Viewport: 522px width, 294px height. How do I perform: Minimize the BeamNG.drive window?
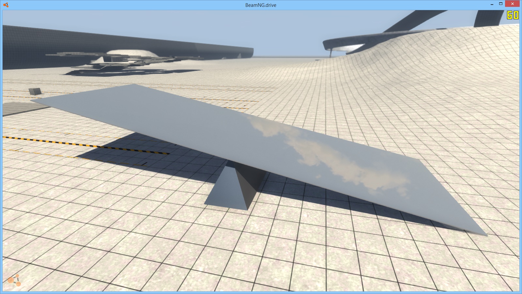[491, 4]
